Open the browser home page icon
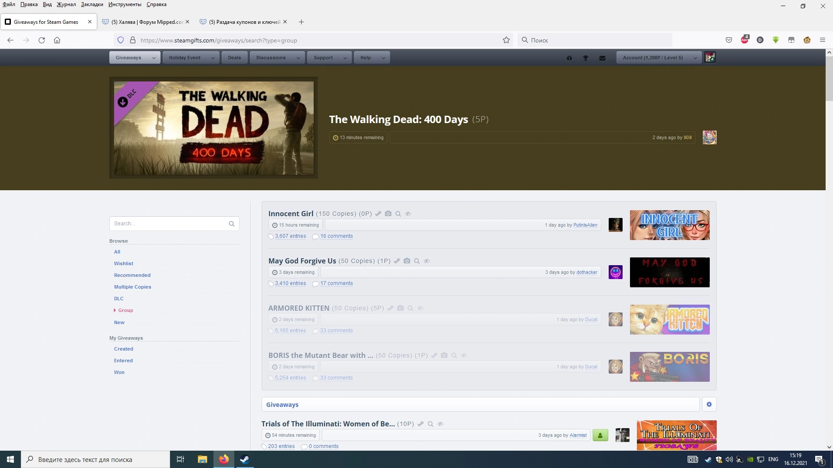This screenshot has height=468, width=833. [x=57, y=40]
